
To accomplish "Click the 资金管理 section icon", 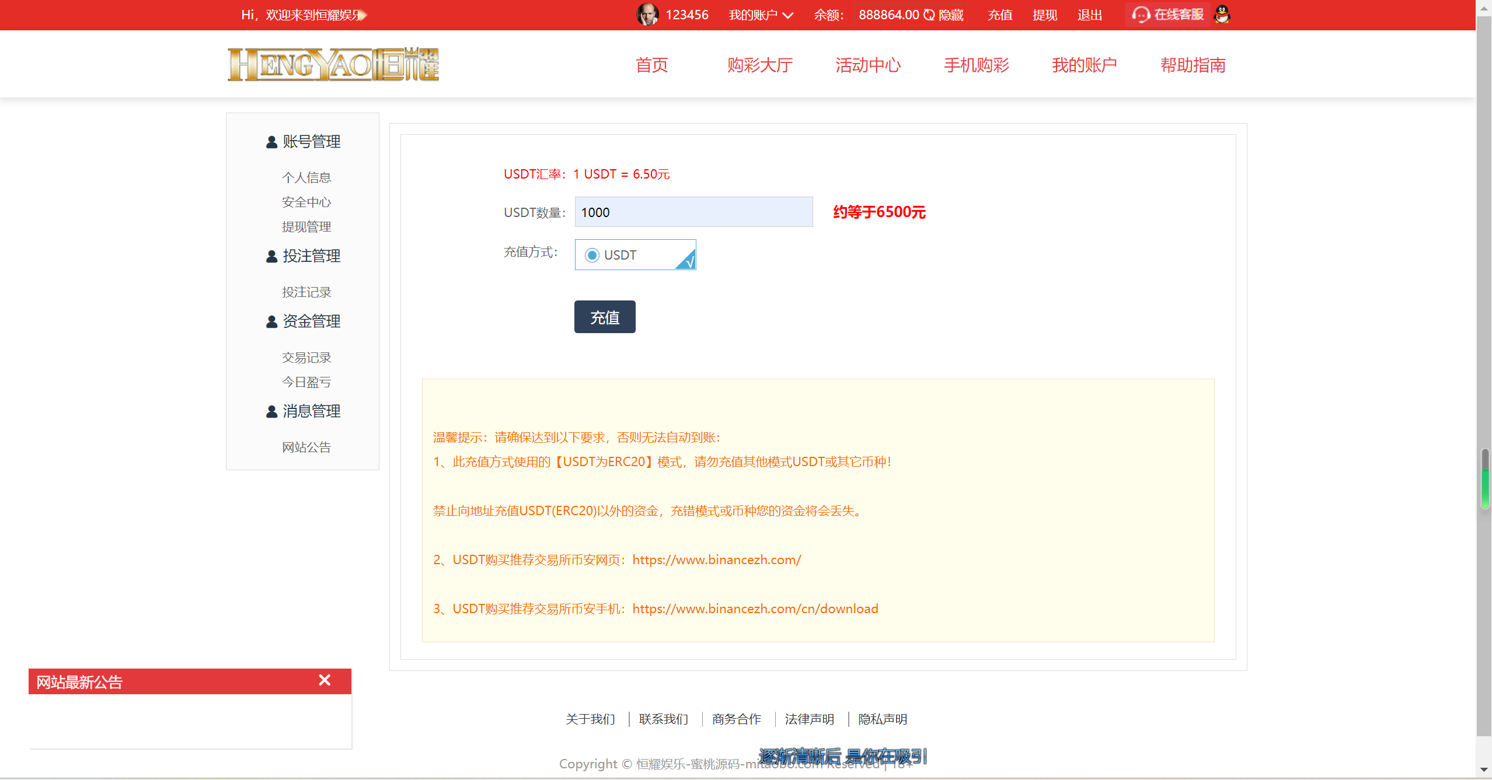I will pyautogui.click(x=271, y=321).
